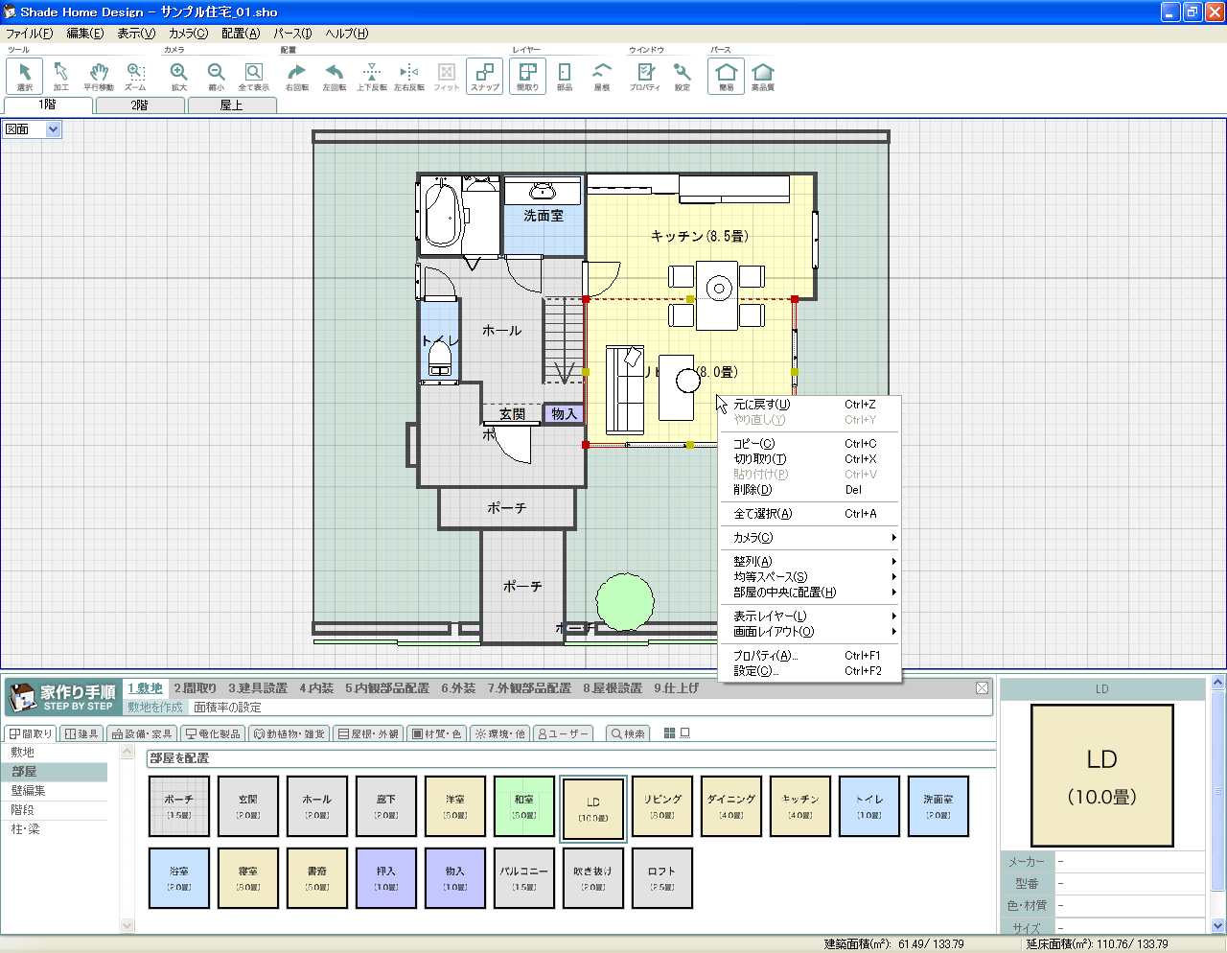1227x953 pixels.
Task: Rotate selection left with 左回転
Action: (334, 76)
